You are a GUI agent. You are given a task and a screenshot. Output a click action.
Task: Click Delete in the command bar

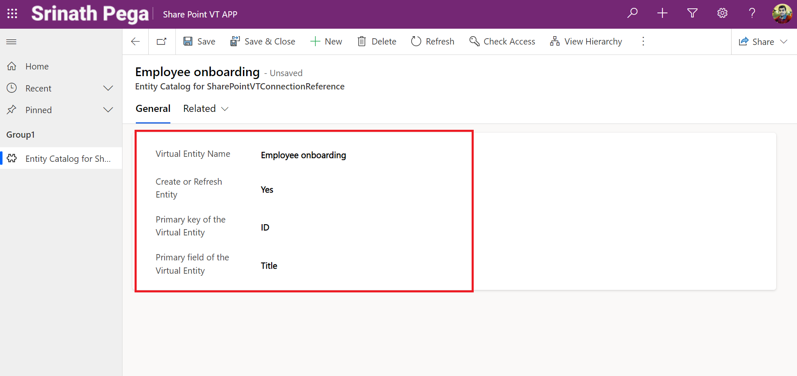click(377, 41)
